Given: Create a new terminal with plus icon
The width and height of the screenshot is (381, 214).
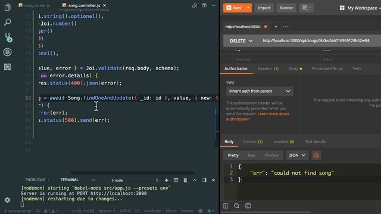Looking at the screenshot, I should click(x=167, y=180).
